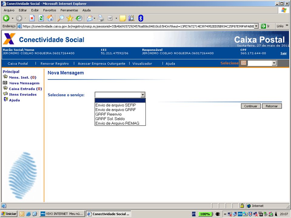The image size is (291, 218).
Task: Open the Favoritos menu
Action: 49,10
